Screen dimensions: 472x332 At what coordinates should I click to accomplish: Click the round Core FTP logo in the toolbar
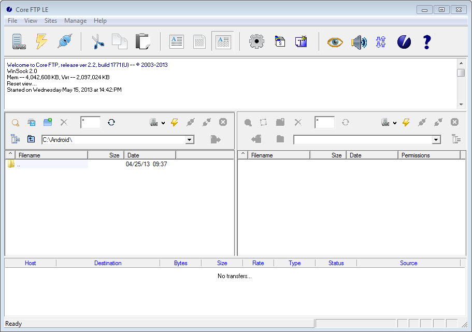[x=404, y=42]
